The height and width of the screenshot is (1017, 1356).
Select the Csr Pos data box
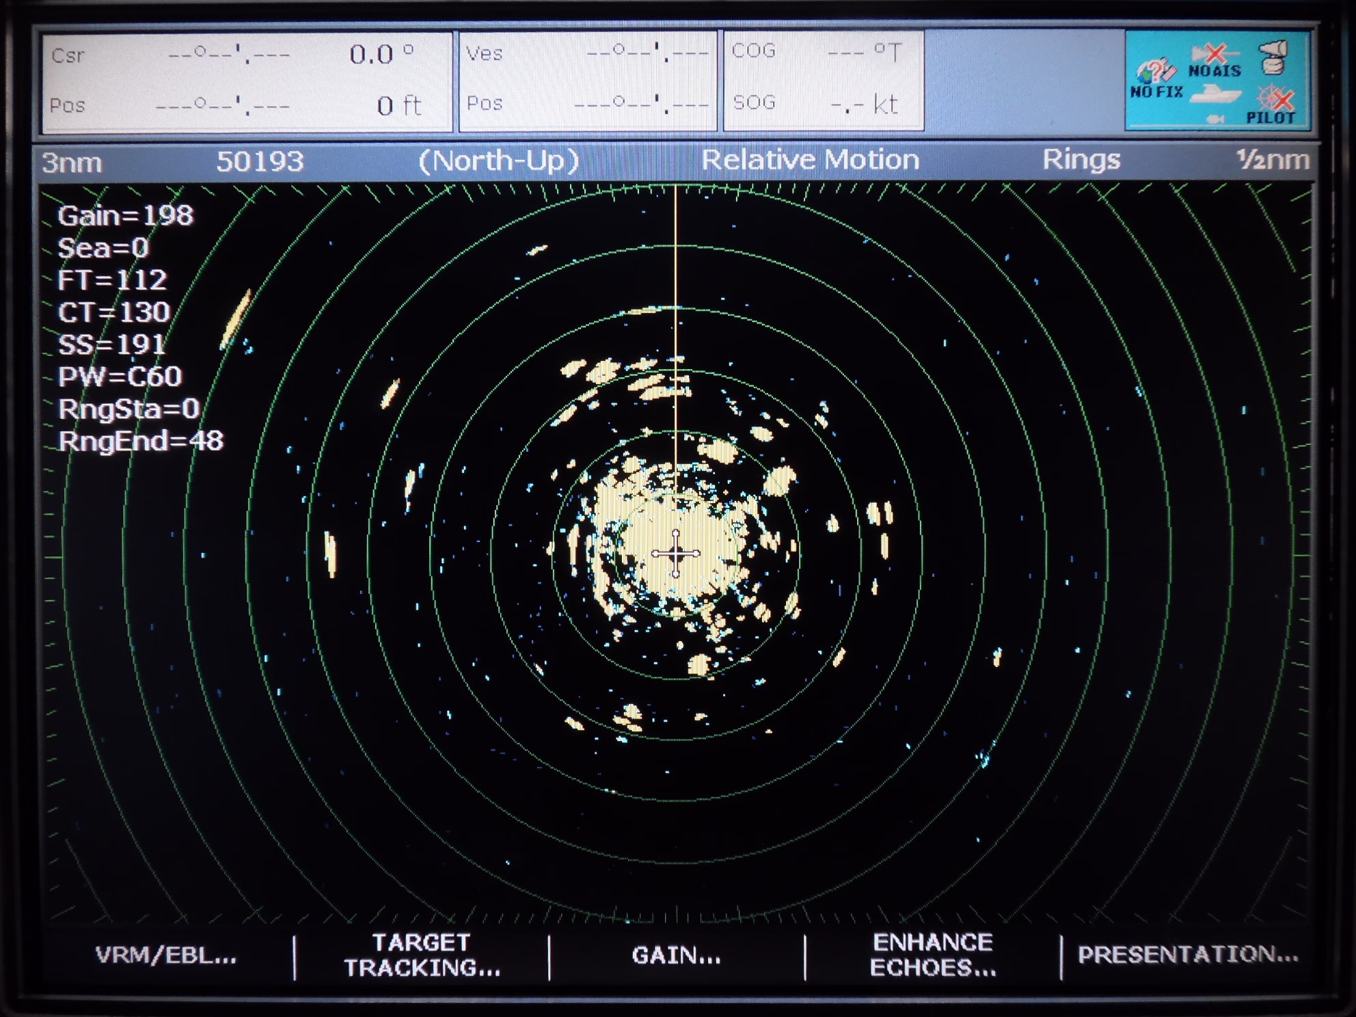point(247,81)
